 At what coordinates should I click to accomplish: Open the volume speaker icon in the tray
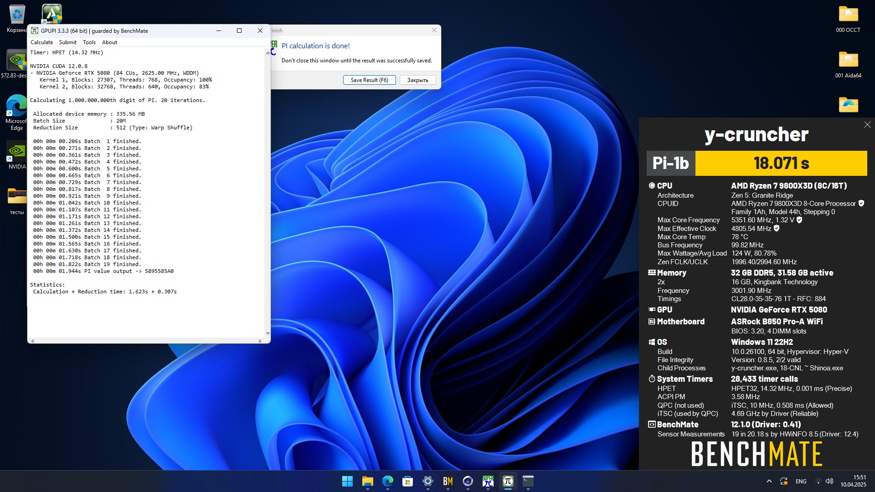(829, 481)
